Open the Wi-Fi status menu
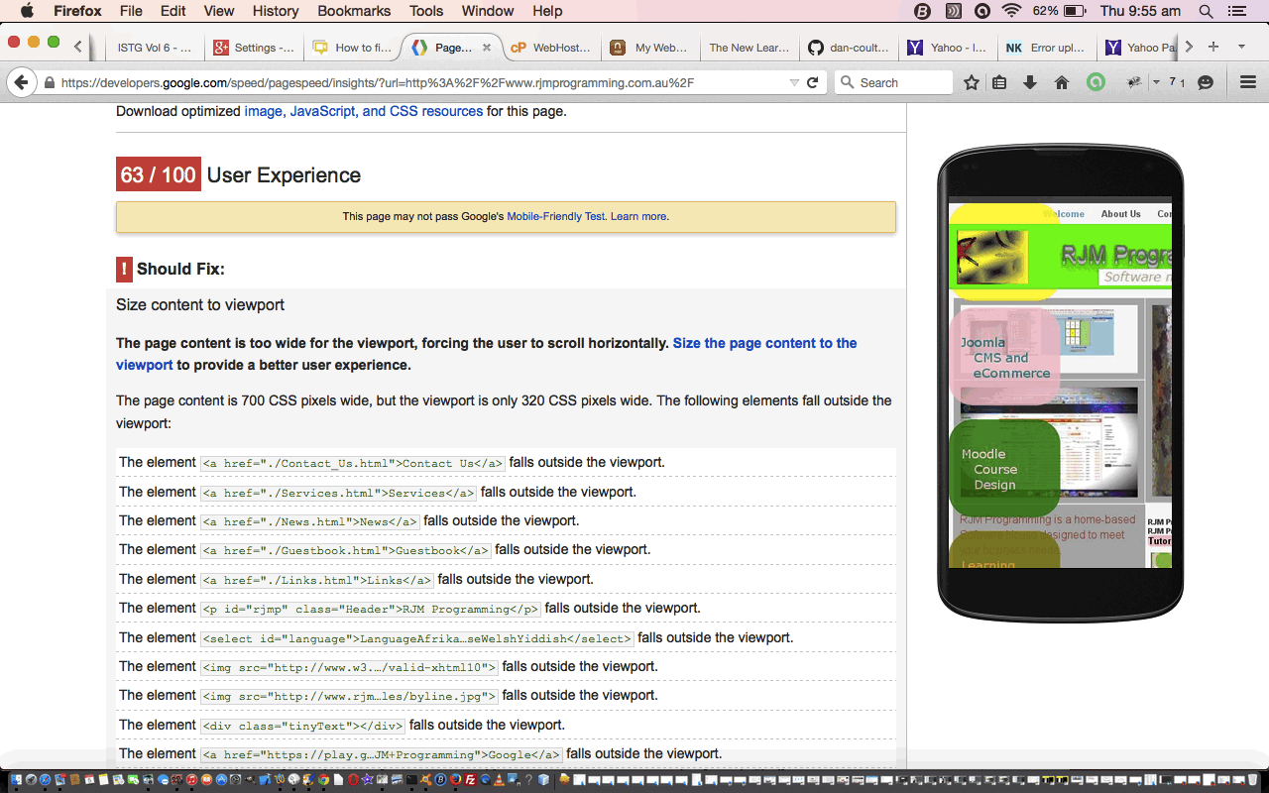The height and width of the screenshot is (793, 1269). [x=1011, y=11]
